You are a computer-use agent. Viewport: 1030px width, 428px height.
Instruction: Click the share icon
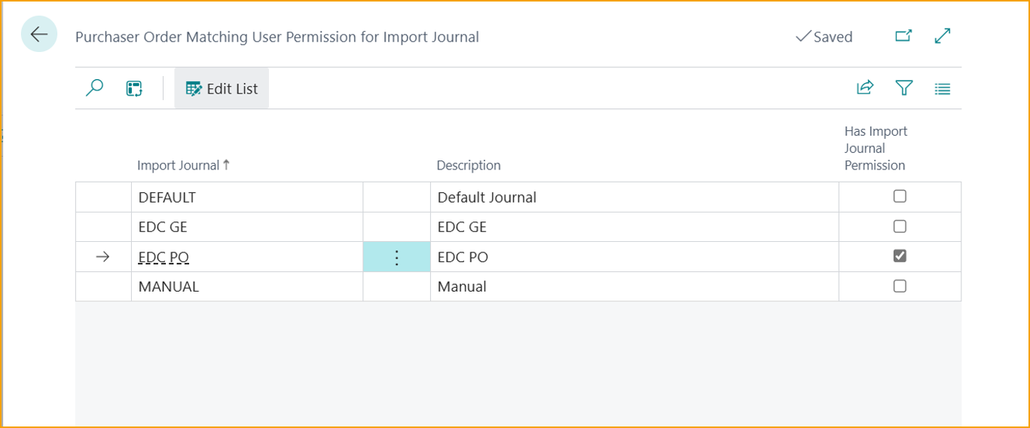[x=865, y=88]
